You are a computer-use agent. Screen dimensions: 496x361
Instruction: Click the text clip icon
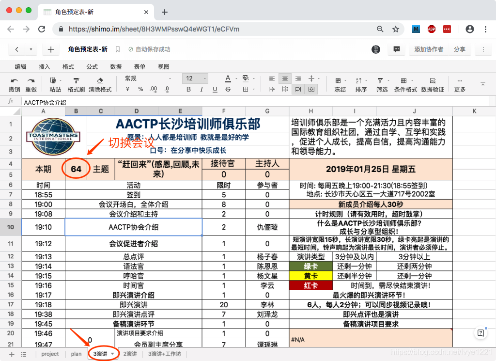[285, 89]
